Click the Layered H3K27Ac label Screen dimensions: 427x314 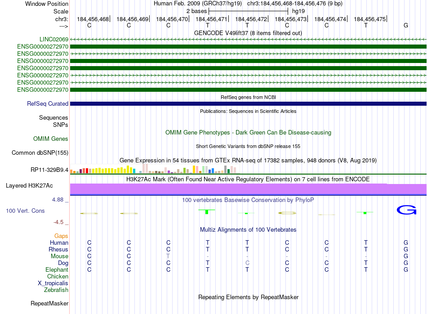point(29,186)
